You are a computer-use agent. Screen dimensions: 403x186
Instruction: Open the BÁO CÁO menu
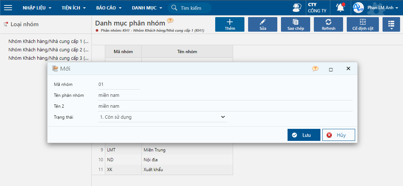109,8
